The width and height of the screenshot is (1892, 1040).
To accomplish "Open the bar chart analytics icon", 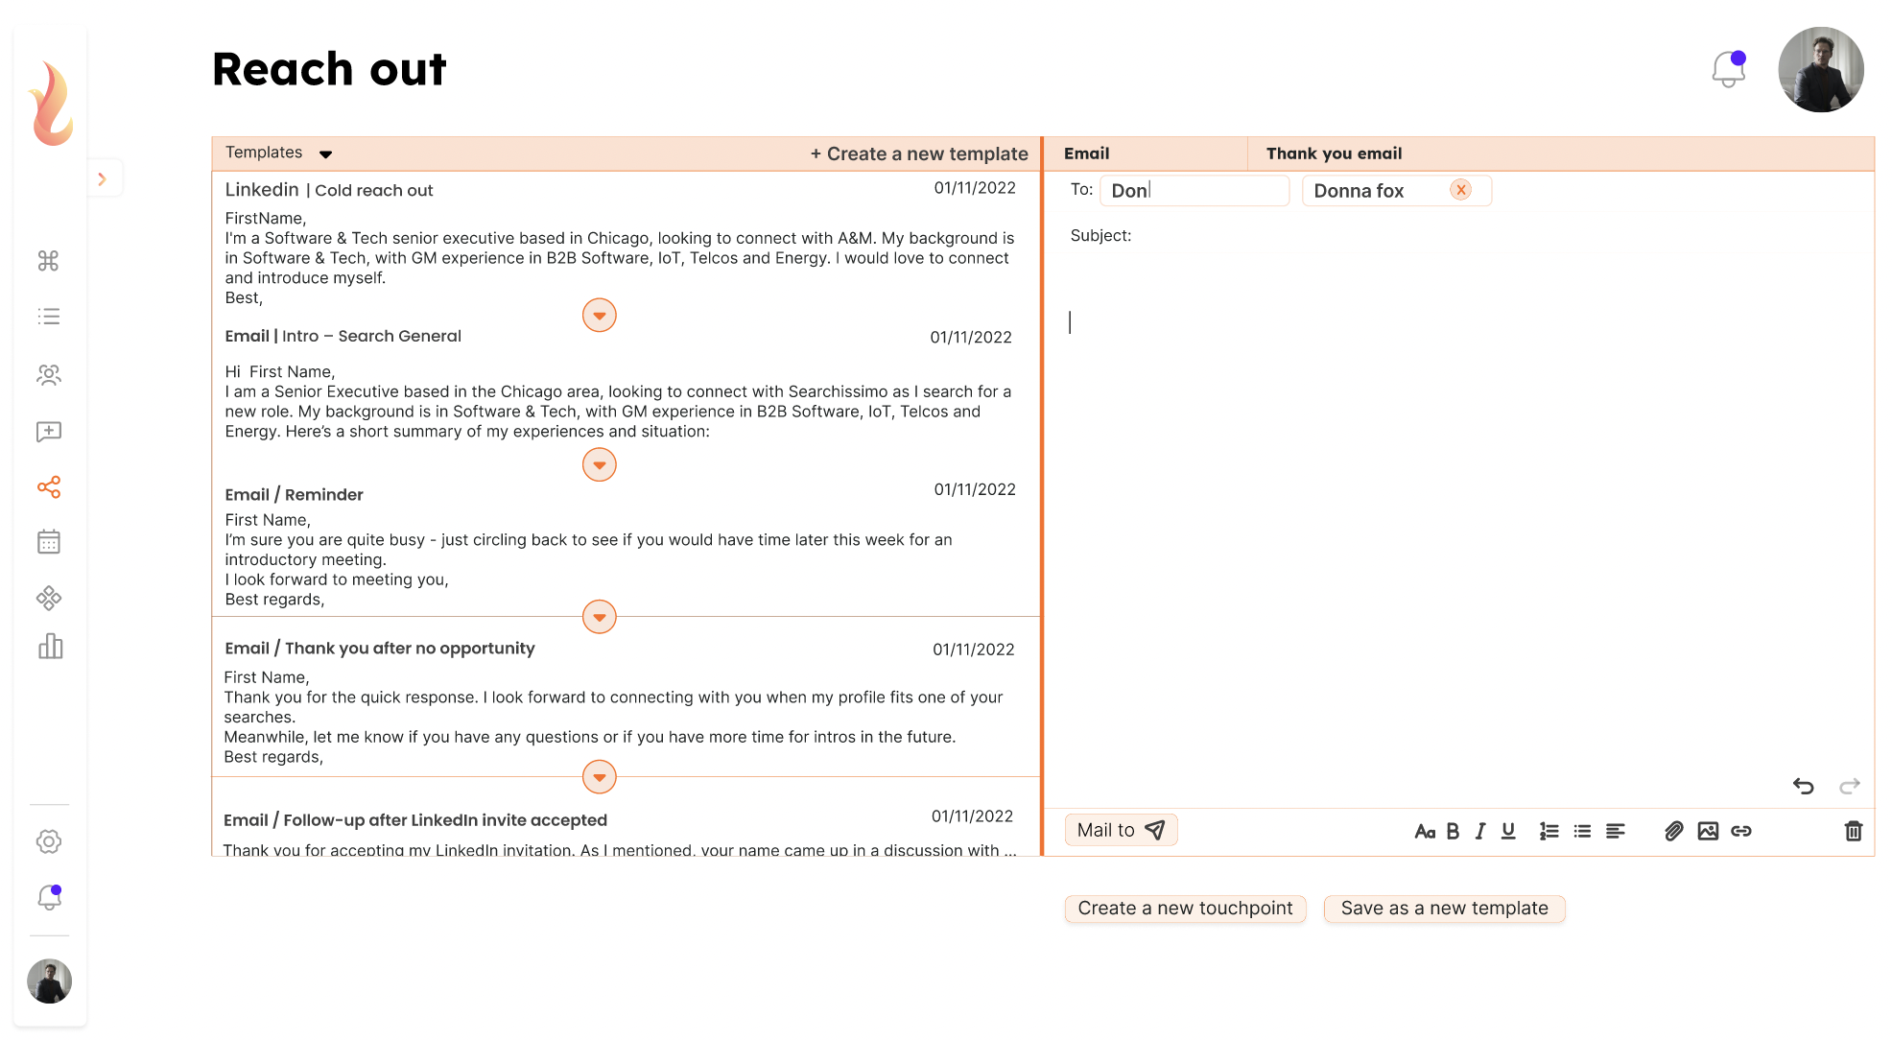I will [x=50, y=646].
